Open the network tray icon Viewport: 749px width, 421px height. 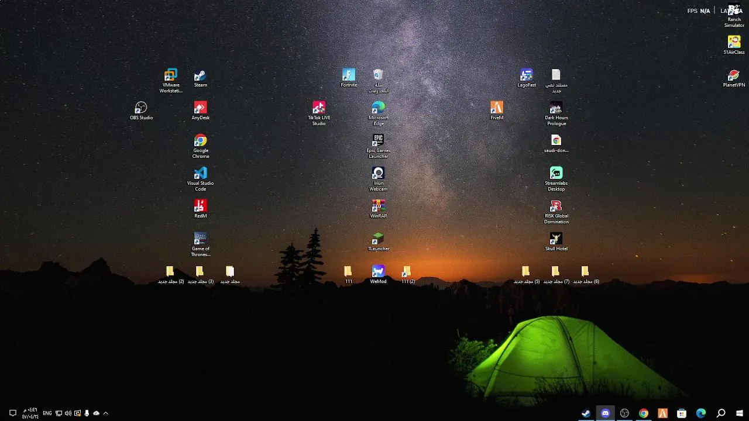click(59, 413)
